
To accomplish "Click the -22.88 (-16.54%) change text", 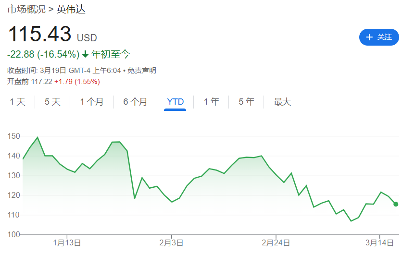I will [x=43, y=54].
